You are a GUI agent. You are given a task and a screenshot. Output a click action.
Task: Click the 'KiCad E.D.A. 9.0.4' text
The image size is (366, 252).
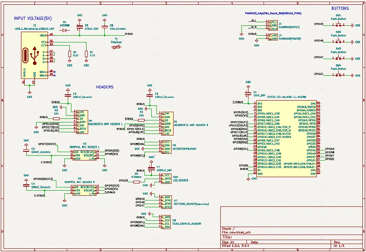(x=235, y=246)
